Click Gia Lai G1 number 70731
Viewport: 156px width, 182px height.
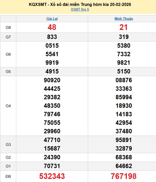[52, 166]
